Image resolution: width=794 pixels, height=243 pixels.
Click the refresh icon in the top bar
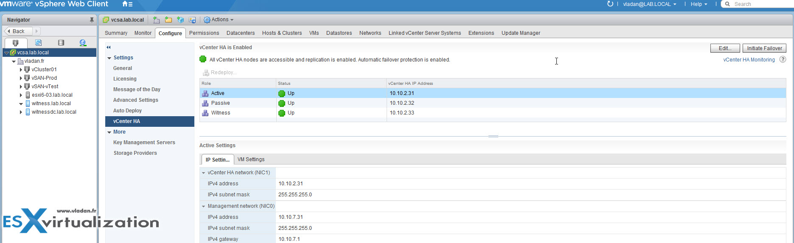pos(610,4)
